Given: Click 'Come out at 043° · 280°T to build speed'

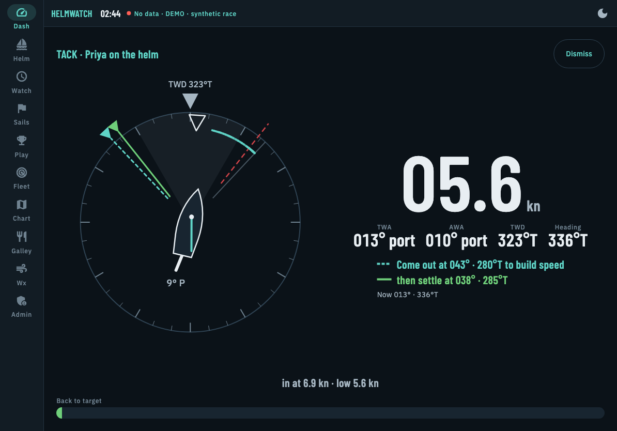Looking at the screenshot, I should [x=480, y=265].
